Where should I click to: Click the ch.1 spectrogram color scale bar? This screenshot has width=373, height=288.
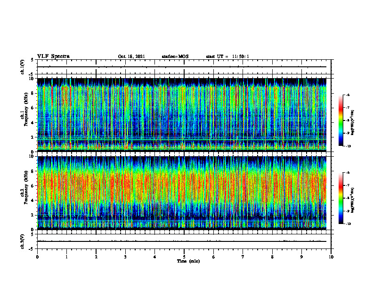(x=341, y=120)
